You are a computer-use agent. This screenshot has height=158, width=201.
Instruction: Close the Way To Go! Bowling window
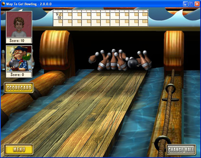point(197,4)
